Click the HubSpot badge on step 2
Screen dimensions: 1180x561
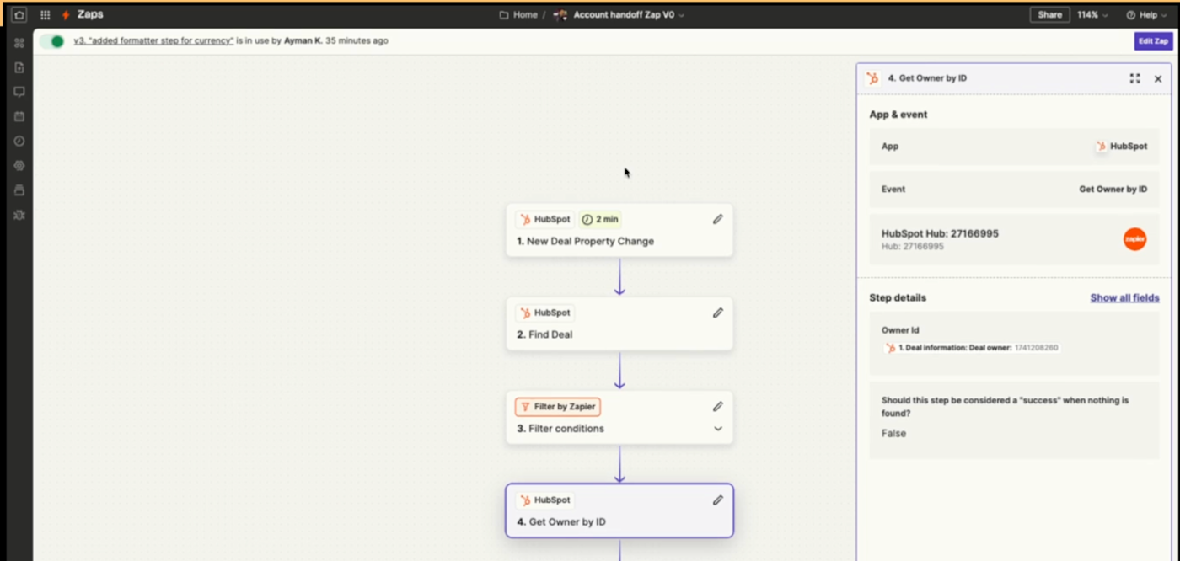pyautogui.click(x=544, y=313)
